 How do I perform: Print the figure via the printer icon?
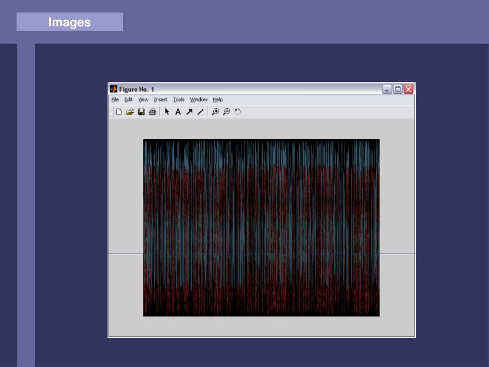(152, 111)
